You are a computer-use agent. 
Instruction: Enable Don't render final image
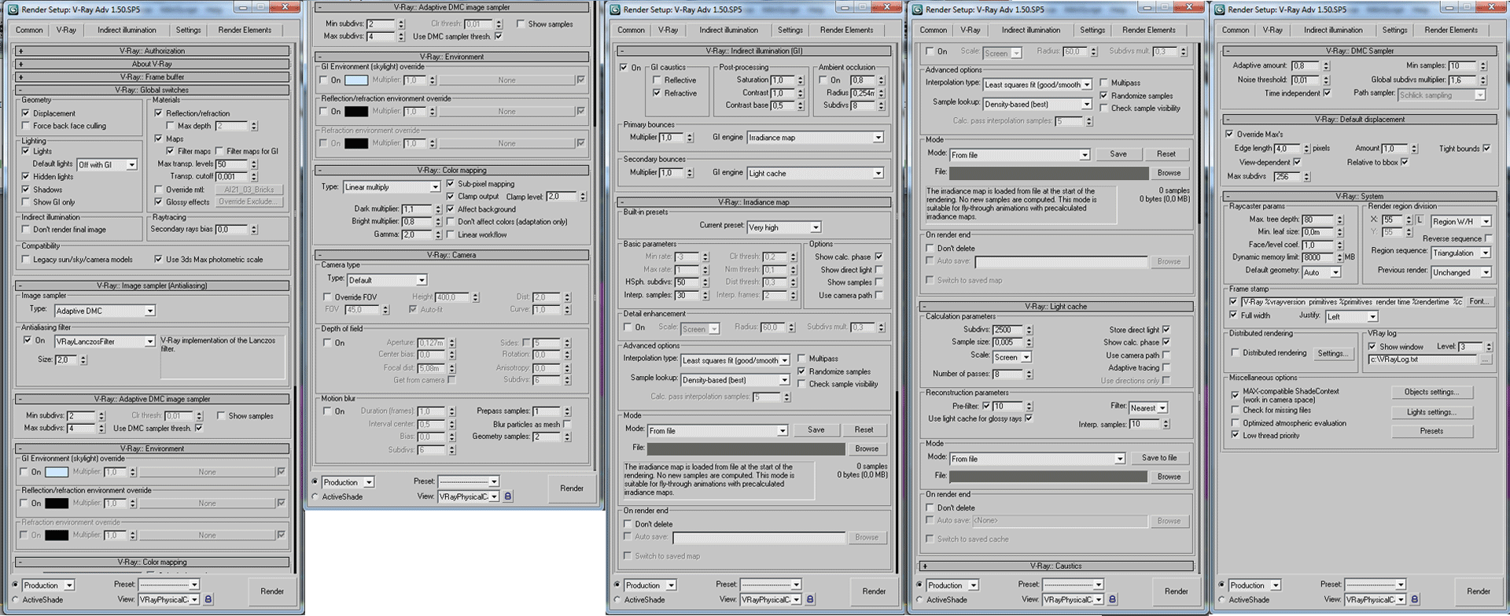pos(26,230)
